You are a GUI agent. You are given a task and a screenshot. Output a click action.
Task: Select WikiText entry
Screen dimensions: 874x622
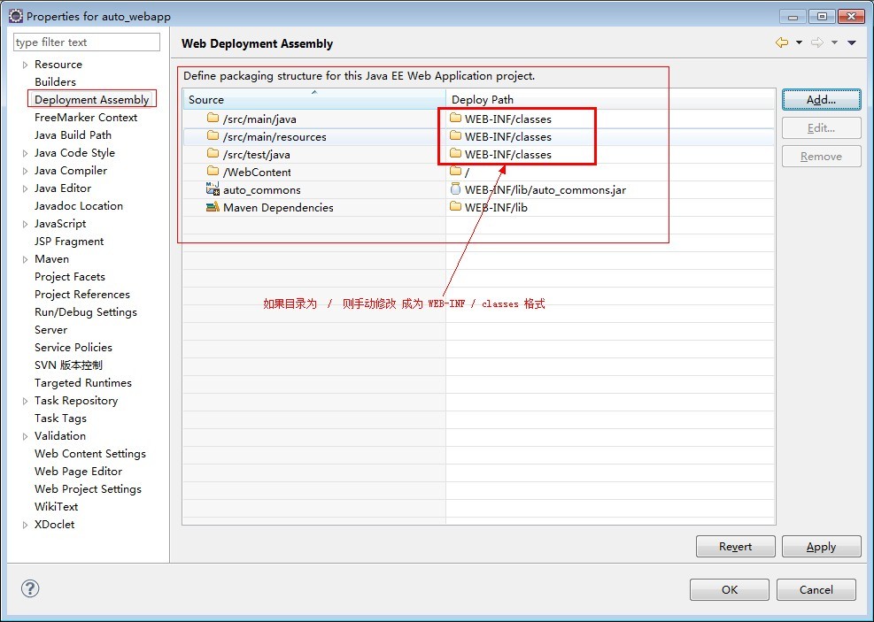(57, 507)
